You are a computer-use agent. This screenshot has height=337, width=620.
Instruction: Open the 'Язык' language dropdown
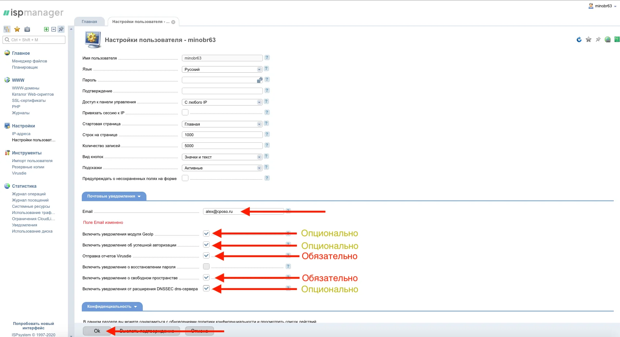point(222,69)
